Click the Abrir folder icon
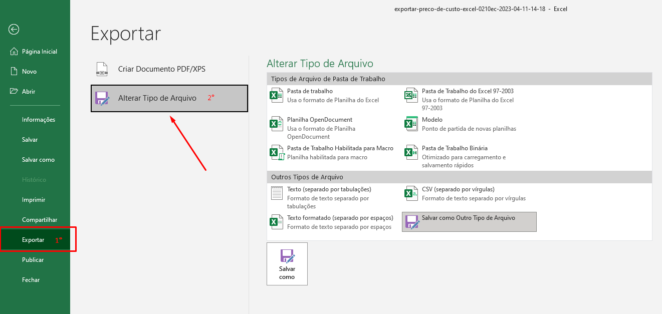Screen dimensions: 662x314 (14, 92)
